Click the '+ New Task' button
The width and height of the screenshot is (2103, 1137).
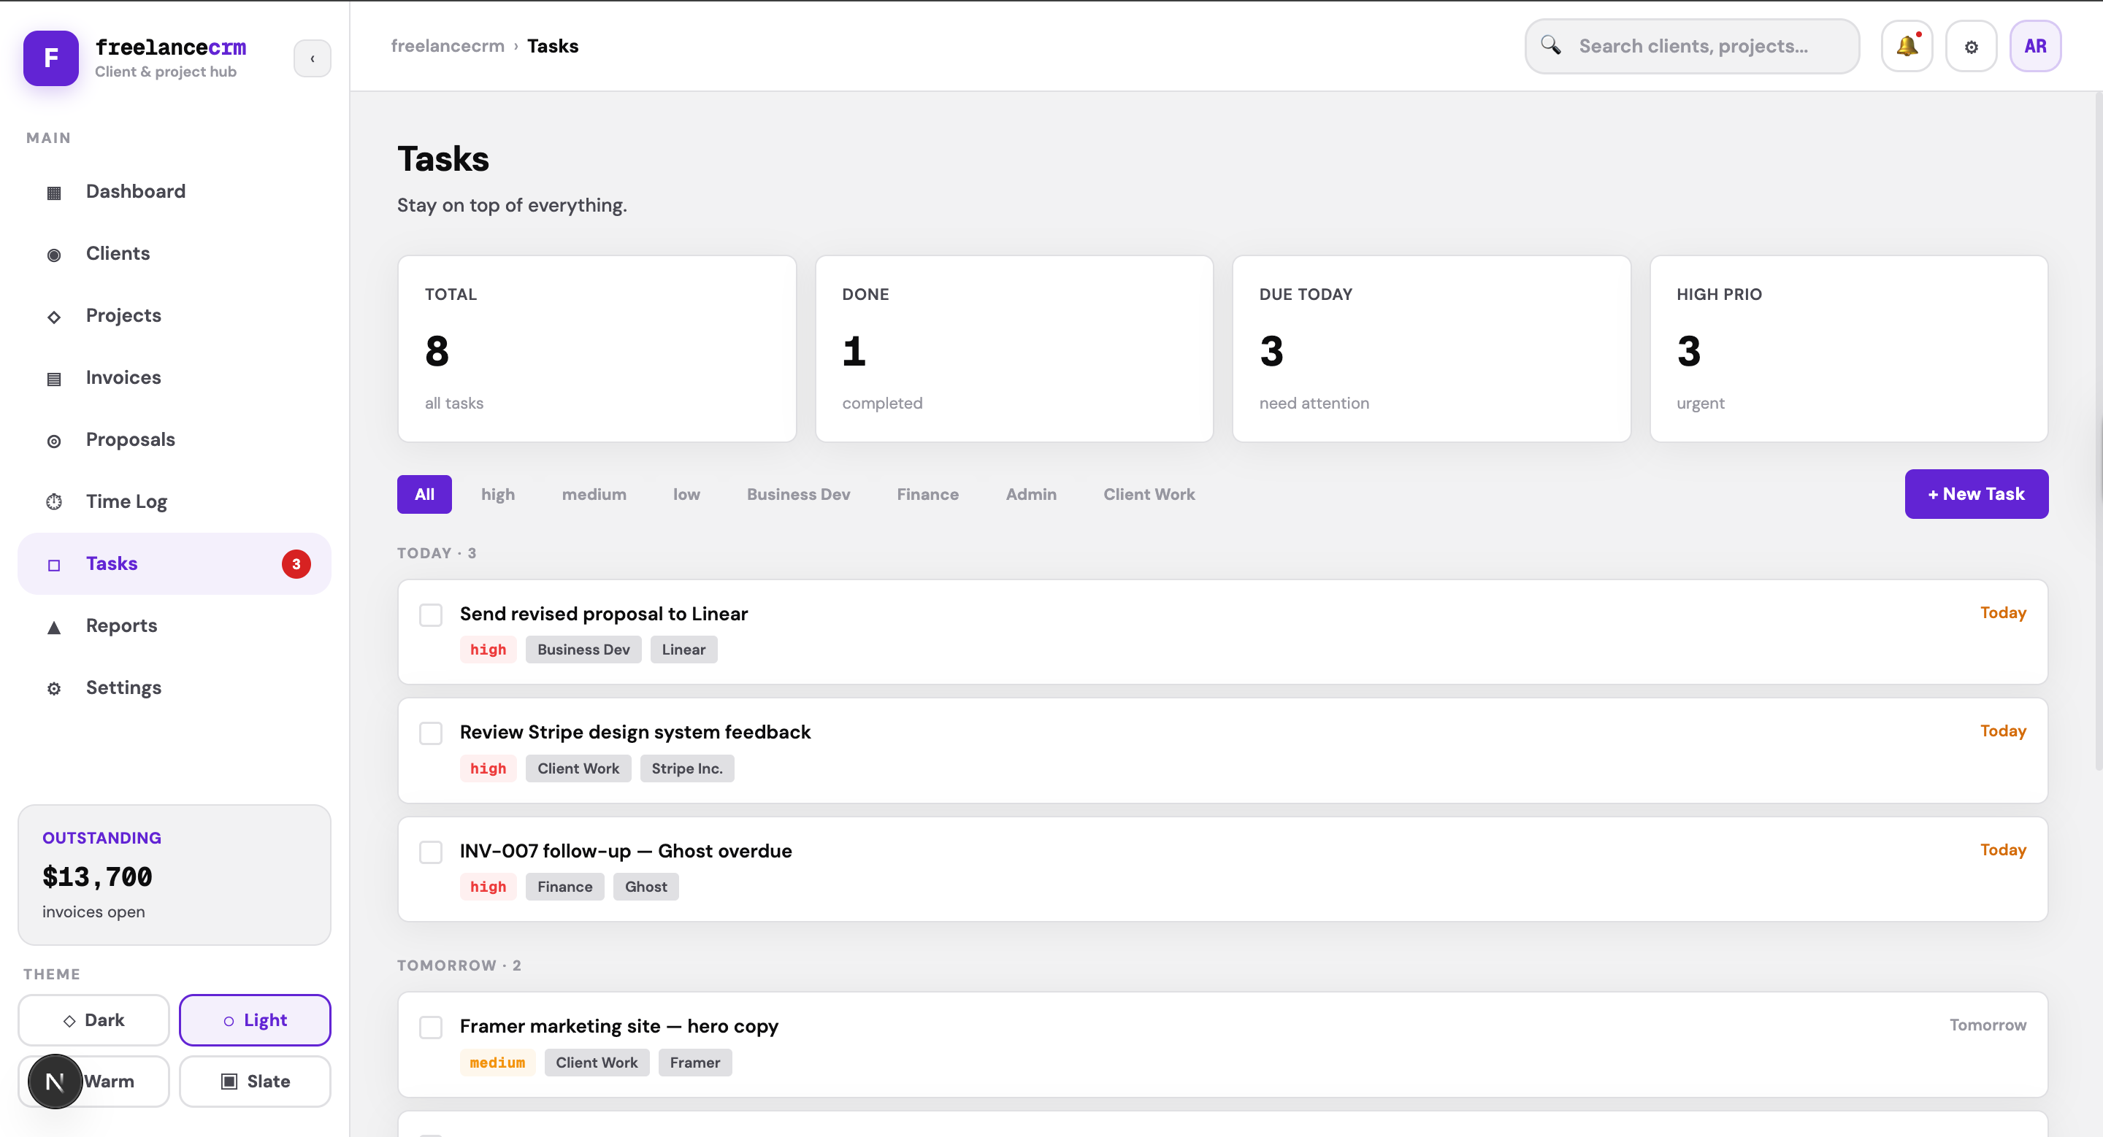[x=1976, y=494]
